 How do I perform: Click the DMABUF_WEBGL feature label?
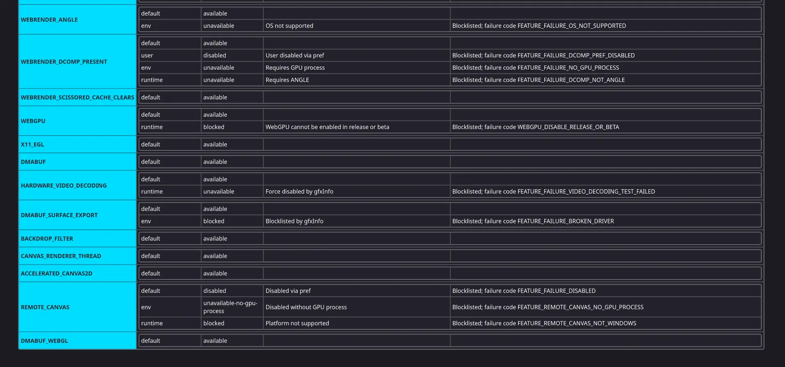point(44,341)
